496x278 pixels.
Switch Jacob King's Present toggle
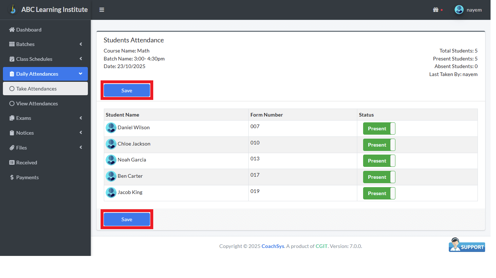379,193
